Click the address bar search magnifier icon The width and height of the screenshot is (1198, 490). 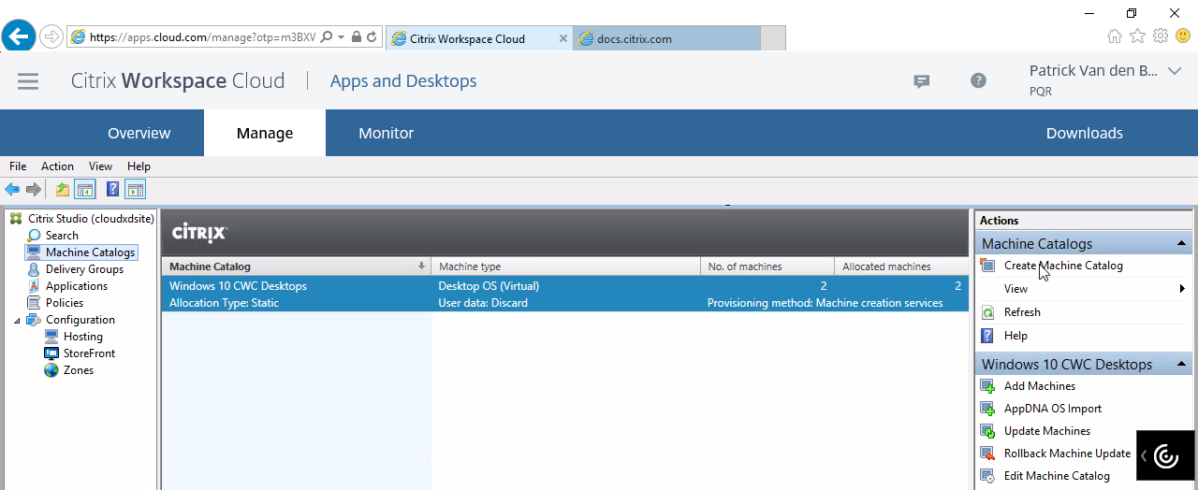pos(327,37)
